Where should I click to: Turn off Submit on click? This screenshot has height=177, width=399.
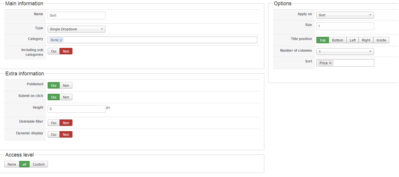(66, 97)
